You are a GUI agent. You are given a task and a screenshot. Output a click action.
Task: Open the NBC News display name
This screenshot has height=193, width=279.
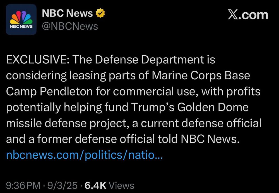pyautogui.click(x=67, y=13)
